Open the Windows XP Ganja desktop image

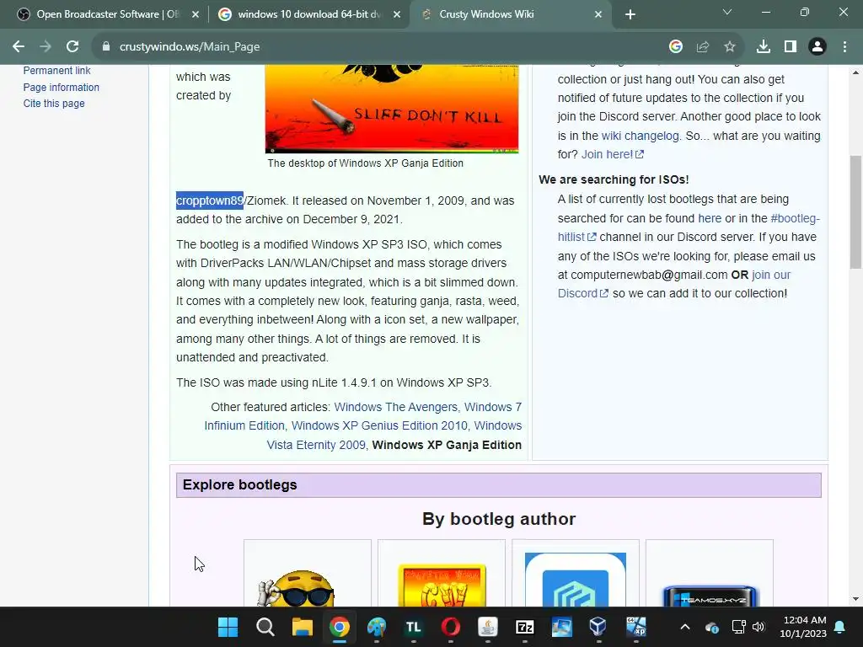coord(392,109)
